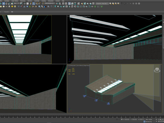The image size is (164, 123).
Task: Open the project path dropdown in toolbar
Action: click(102, 3)
